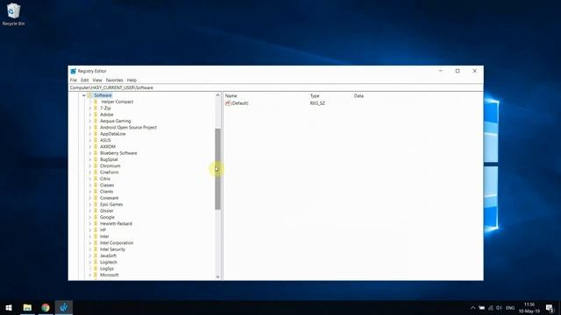Click the battery icon in system tray

pyautogui.click(x=481, y=308)
